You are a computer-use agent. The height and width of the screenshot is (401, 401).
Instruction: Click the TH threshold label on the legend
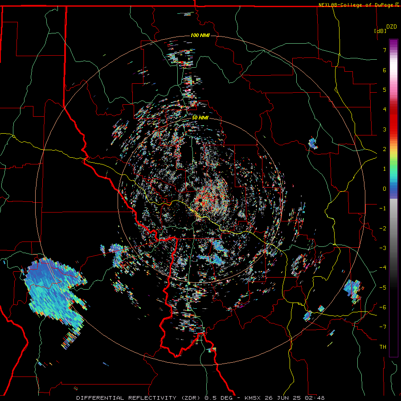tap(383, 347)
